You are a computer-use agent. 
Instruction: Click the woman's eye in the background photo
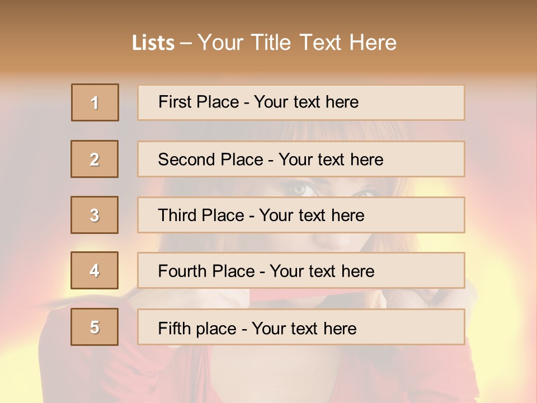(303, 188)
